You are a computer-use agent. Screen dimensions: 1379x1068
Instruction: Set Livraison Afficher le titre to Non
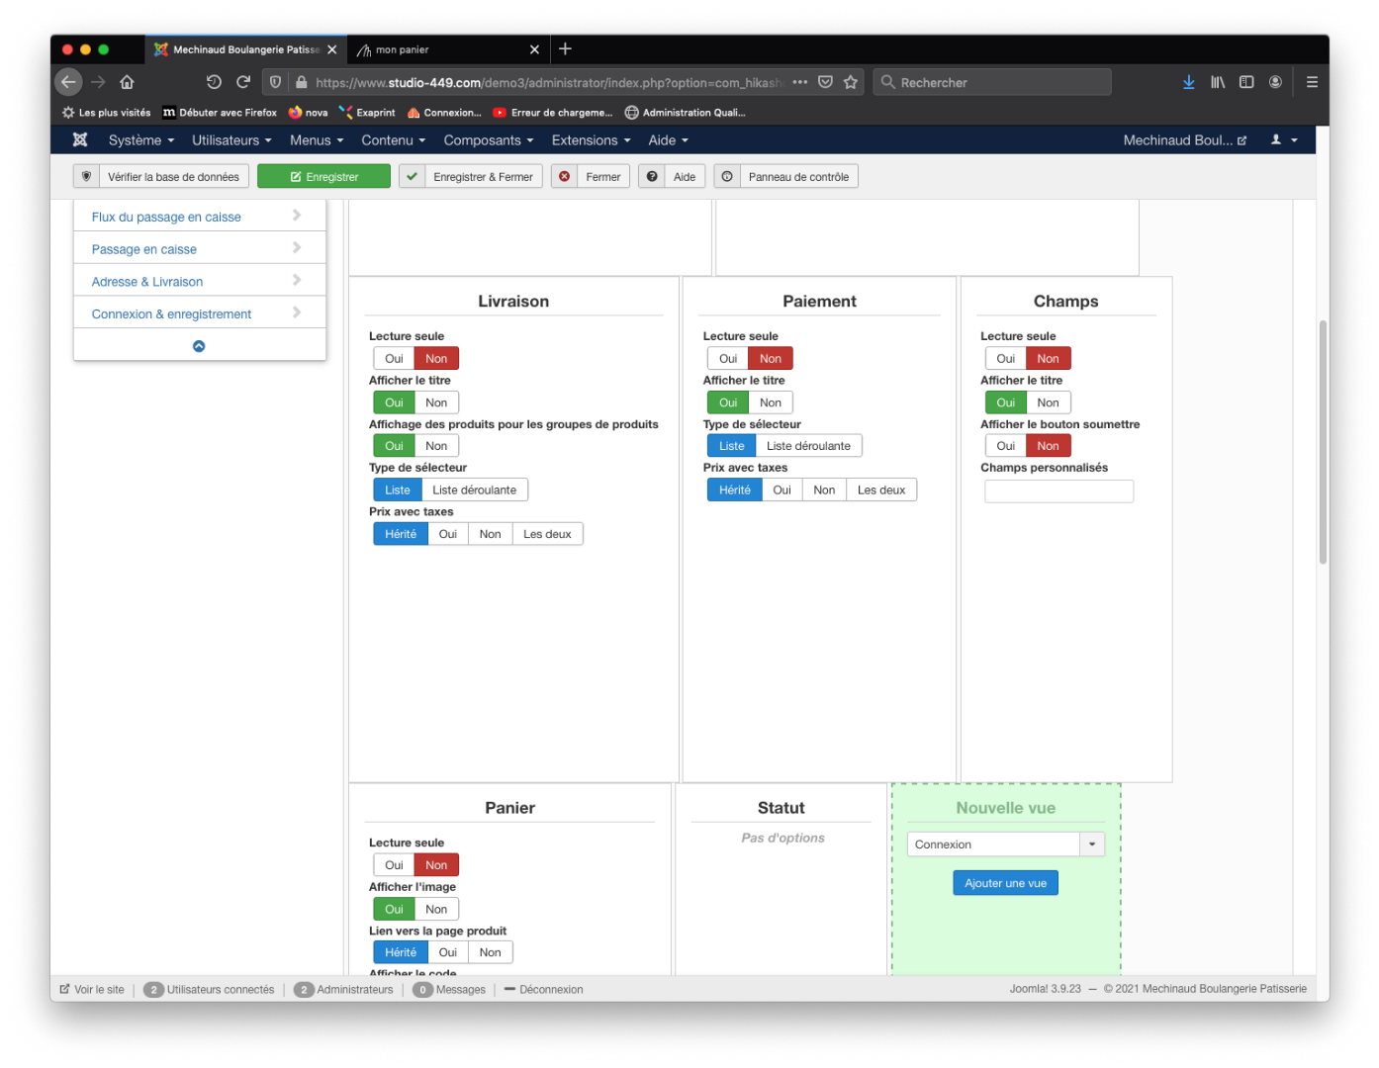tap(436, 402)
